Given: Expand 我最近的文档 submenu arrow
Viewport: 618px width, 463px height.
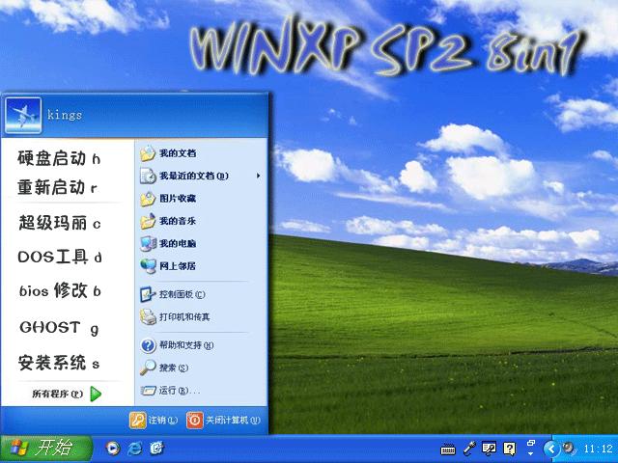Looking at the screenshot, I should tap(258, 176).
